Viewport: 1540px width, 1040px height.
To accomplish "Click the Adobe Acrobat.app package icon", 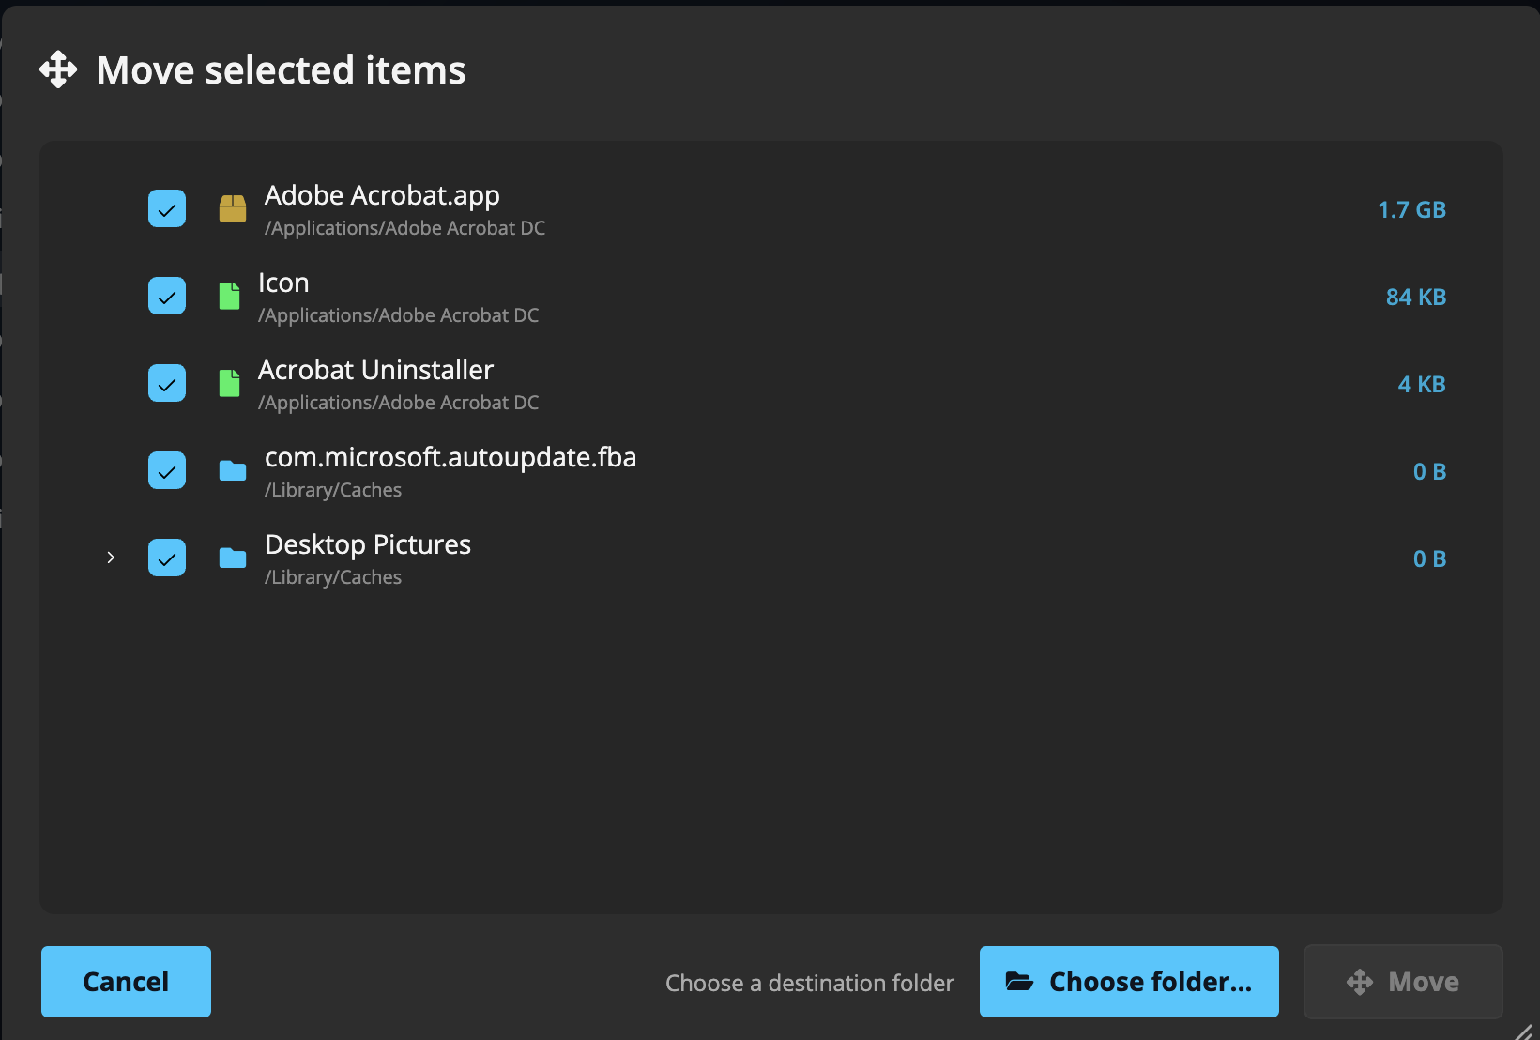I will coord(233,208).
